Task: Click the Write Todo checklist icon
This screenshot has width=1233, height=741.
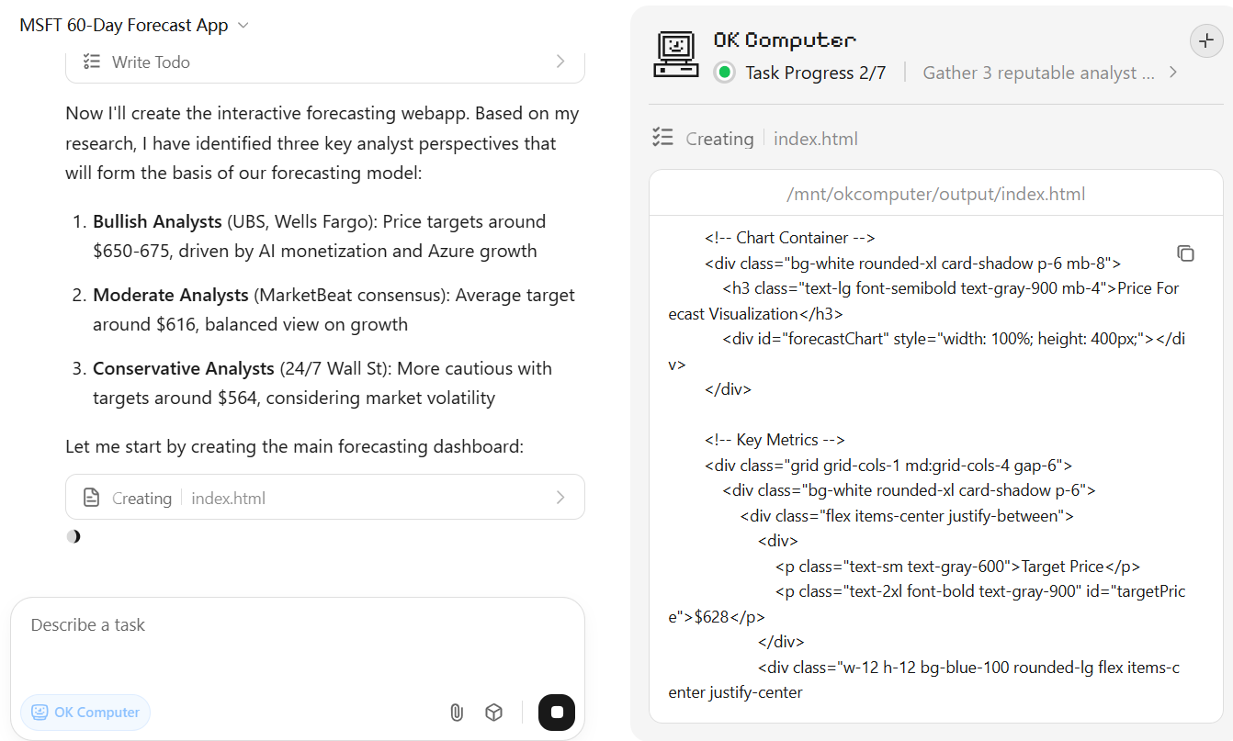Action: click(x=91, y=62)
